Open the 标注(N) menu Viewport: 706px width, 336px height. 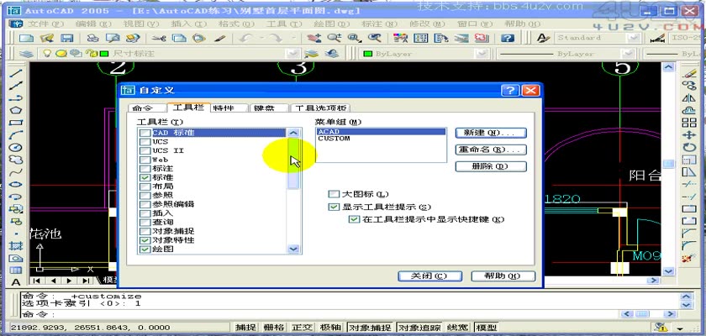coord(382,24)
